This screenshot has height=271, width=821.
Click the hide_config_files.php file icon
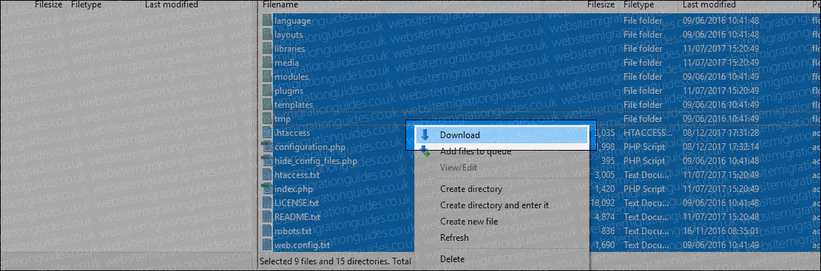click(267, 161)
